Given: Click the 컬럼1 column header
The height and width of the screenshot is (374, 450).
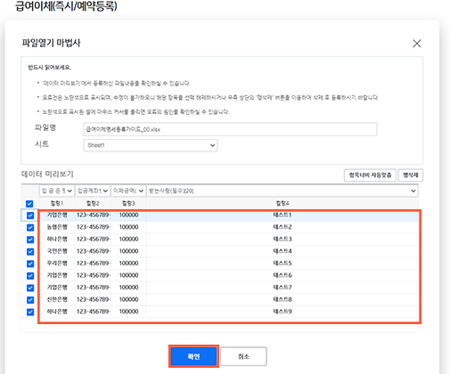Looking at the screenshot, I should [57, 203].
